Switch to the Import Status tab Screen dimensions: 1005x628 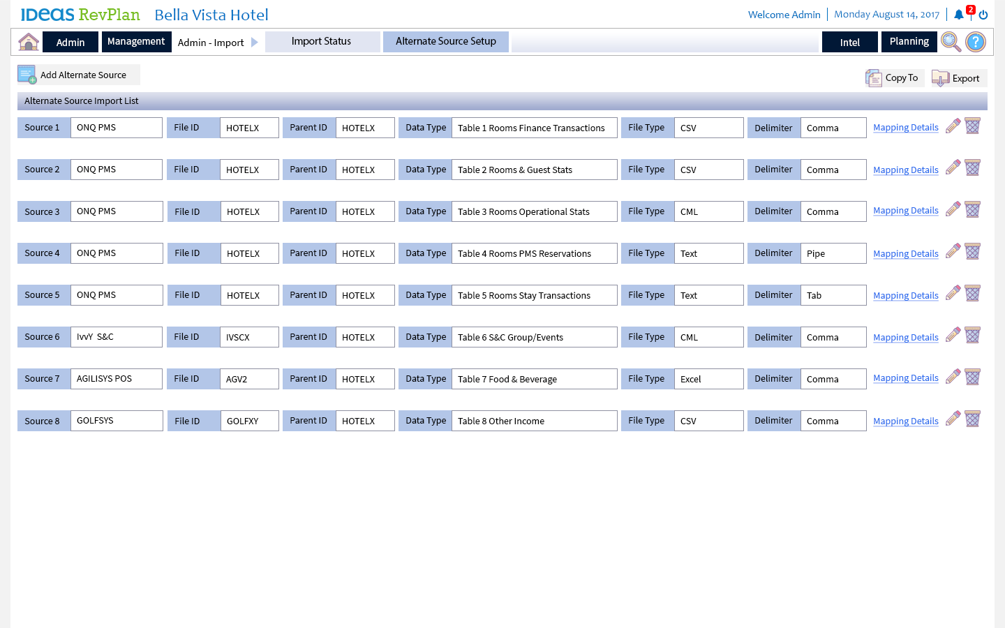point(322,42)
